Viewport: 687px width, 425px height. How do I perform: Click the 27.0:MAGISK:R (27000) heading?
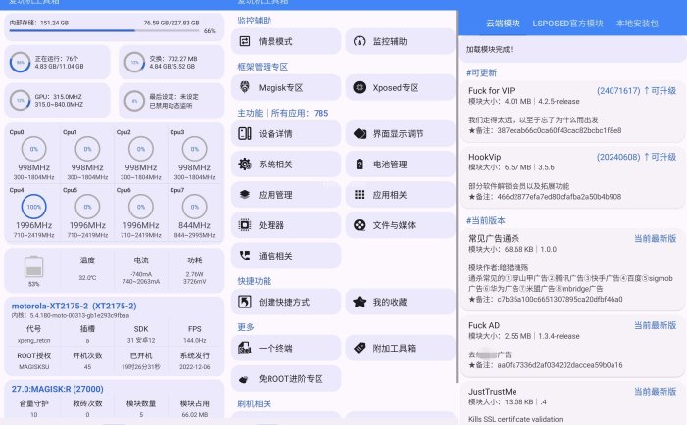tap(58, 389)
